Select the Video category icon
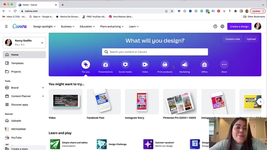The width and height of the screenshot is (267, 150). click(x=145, y=64)
